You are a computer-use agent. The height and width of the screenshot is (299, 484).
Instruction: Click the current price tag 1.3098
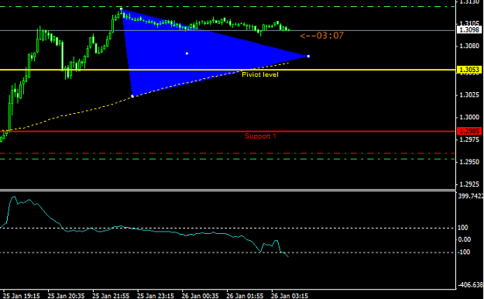click(469, 30)
